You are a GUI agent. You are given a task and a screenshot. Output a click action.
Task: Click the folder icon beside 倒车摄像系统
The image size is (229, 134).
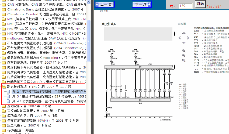click(4, 63)
